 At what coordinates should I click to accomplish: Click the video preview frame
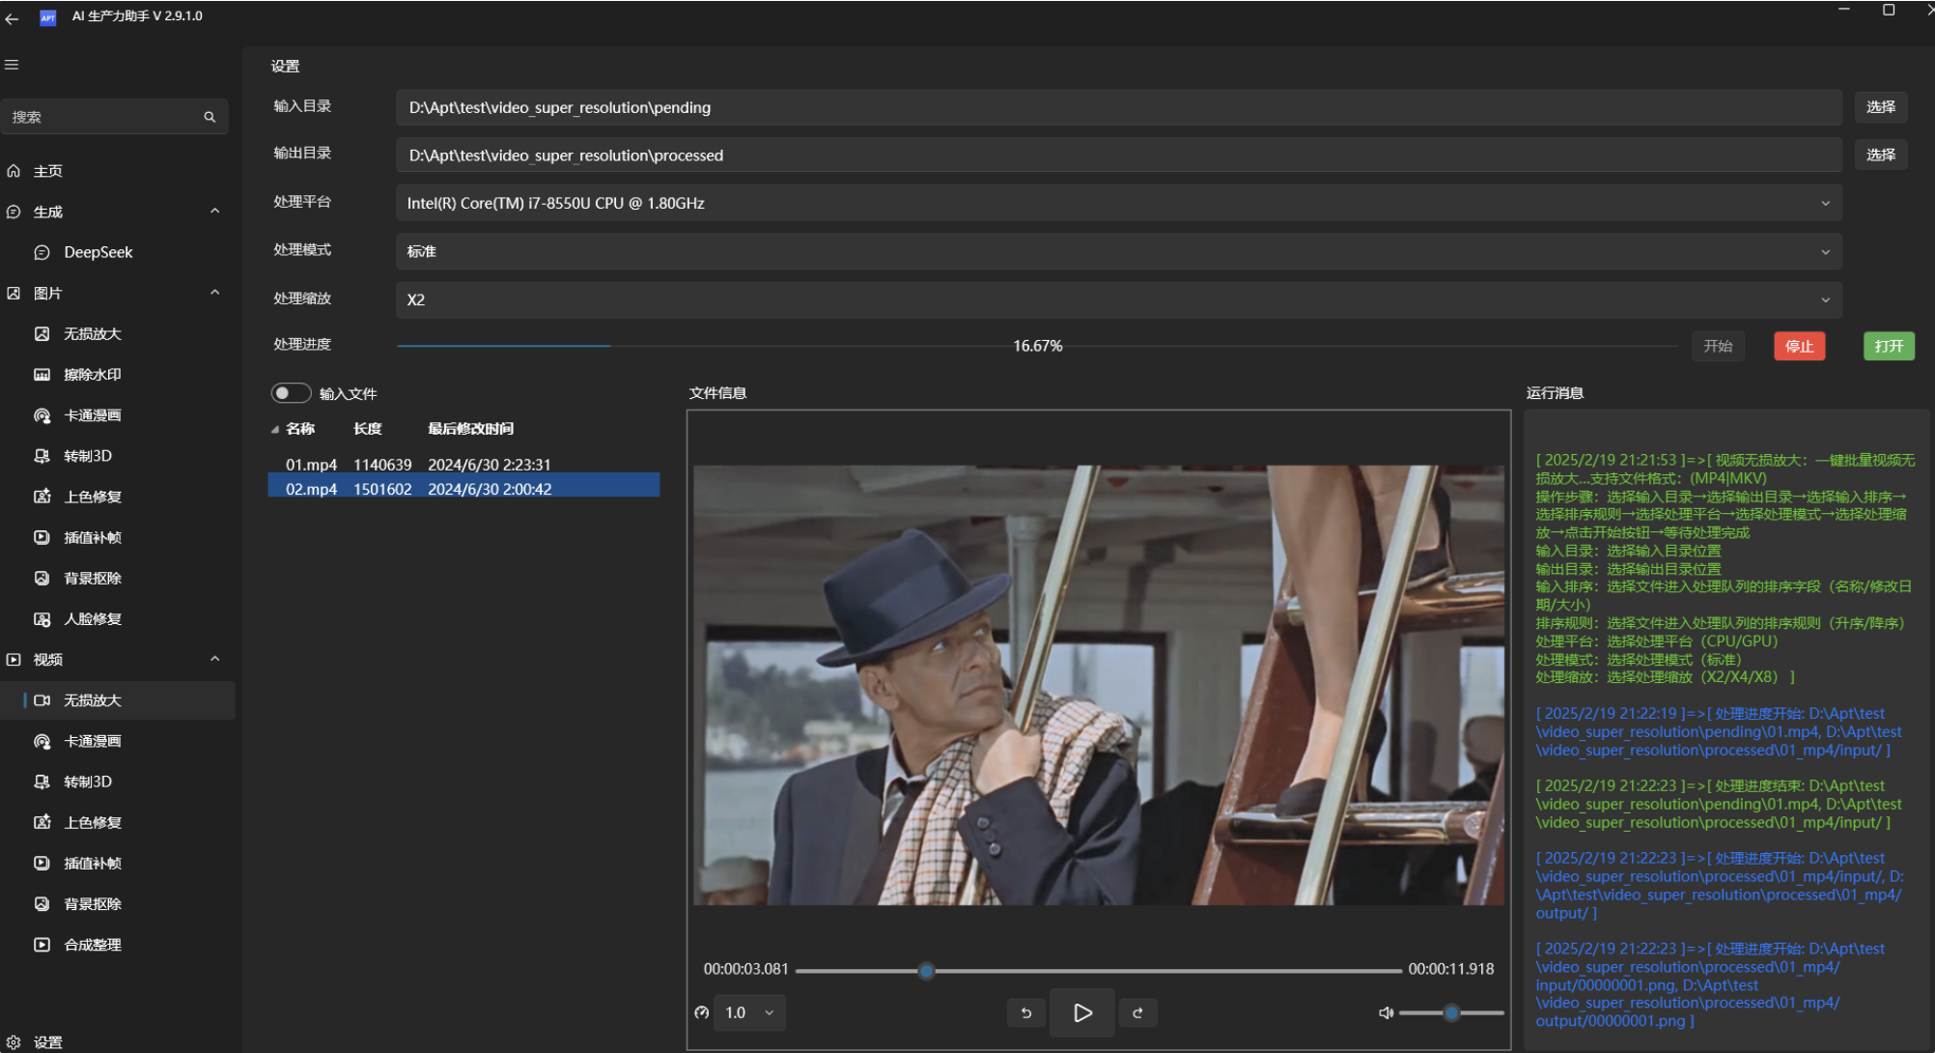[1099, 685]
